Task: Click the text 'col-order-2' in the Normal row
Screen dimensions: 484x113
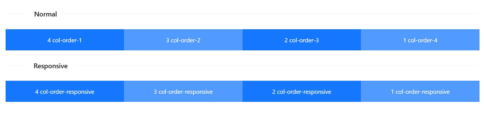Action: (186, 40)
